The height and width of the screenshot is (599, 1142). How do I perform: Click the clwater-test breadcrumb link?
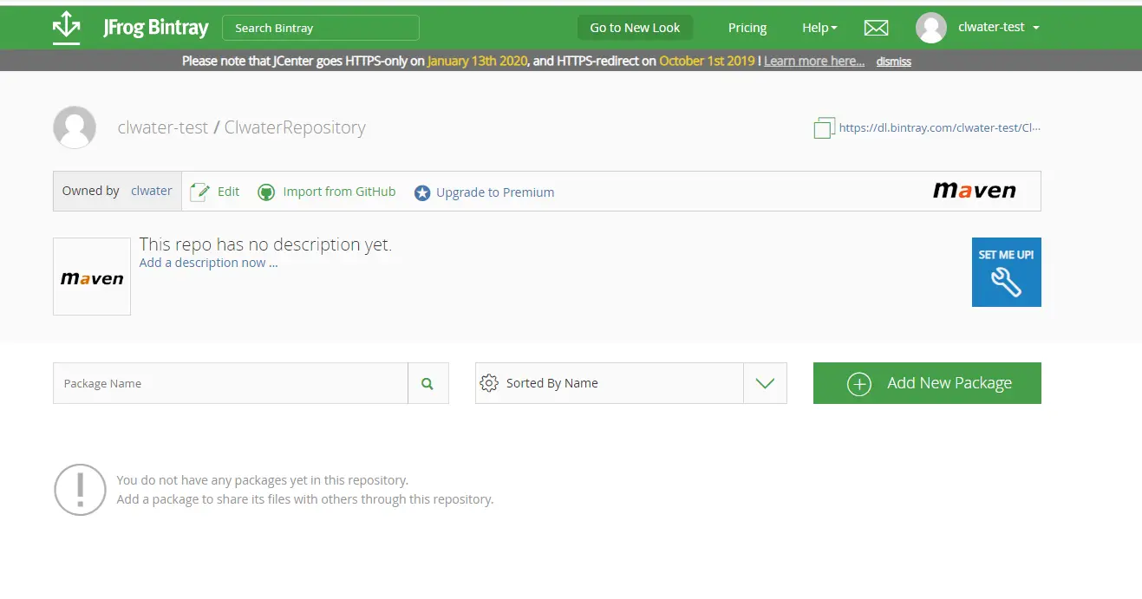(163, 127)
